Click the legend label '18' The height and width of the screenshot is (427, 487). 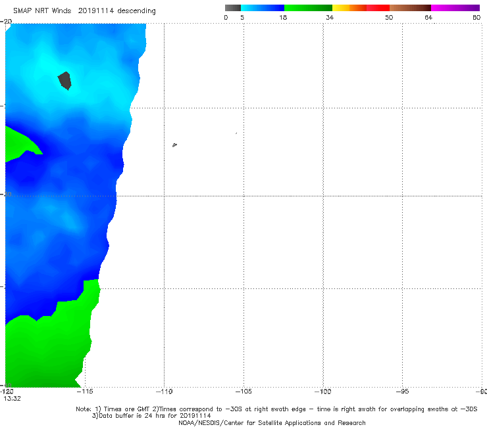pos(283,18)
